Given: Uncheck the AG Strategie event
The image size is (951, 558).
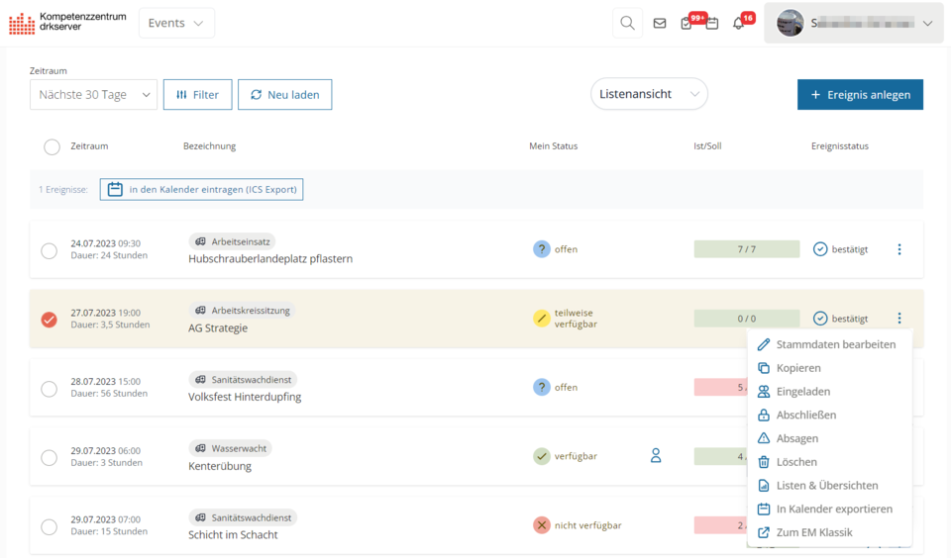Looking at the screenshot, I should (x=49, y=319).
